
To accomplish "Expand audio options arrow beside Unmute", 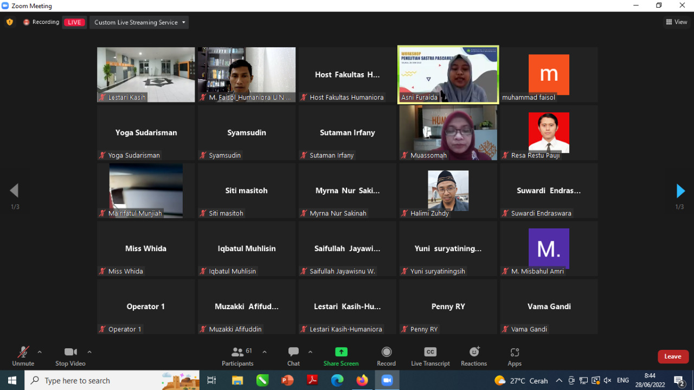I will pyautogui.click(x=40, y=352).
